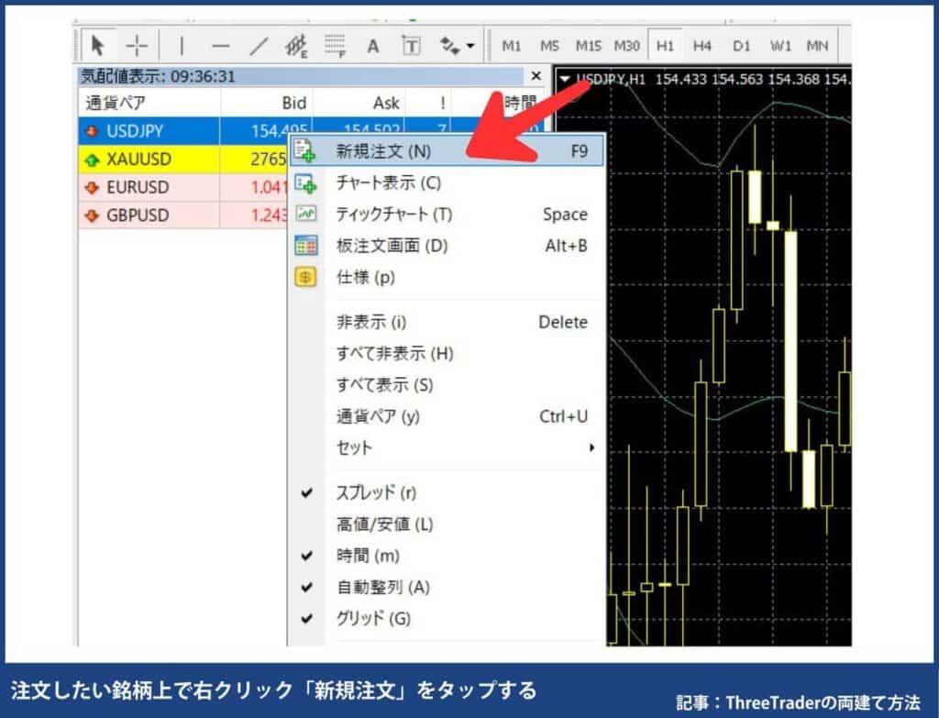This screenshot has width=939, height=718.
Task: Click the XAUUSD green up-arrow icon
Action: tap(92, 160)
